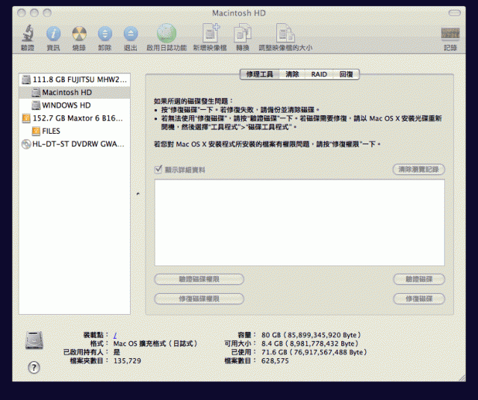
Task: Open the mount point link "/"
Action: (x=115, y=335)
